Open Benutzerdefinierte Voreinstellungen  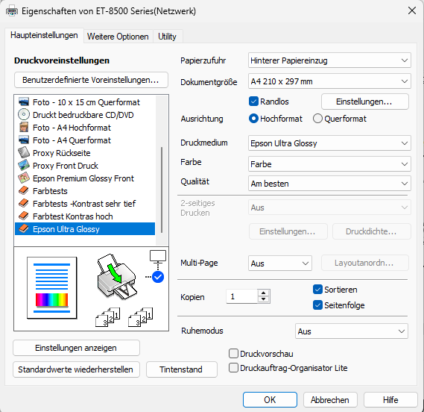(x=91, y=80)
